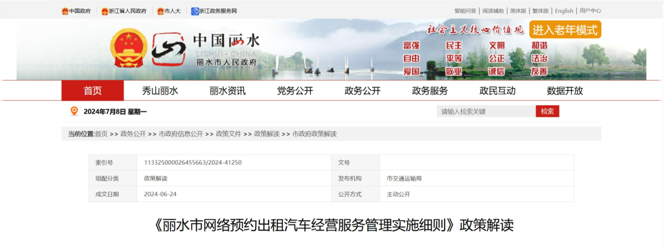Click the 索引号 label cell
Screen dimensions: 664x247
point(113,162)
